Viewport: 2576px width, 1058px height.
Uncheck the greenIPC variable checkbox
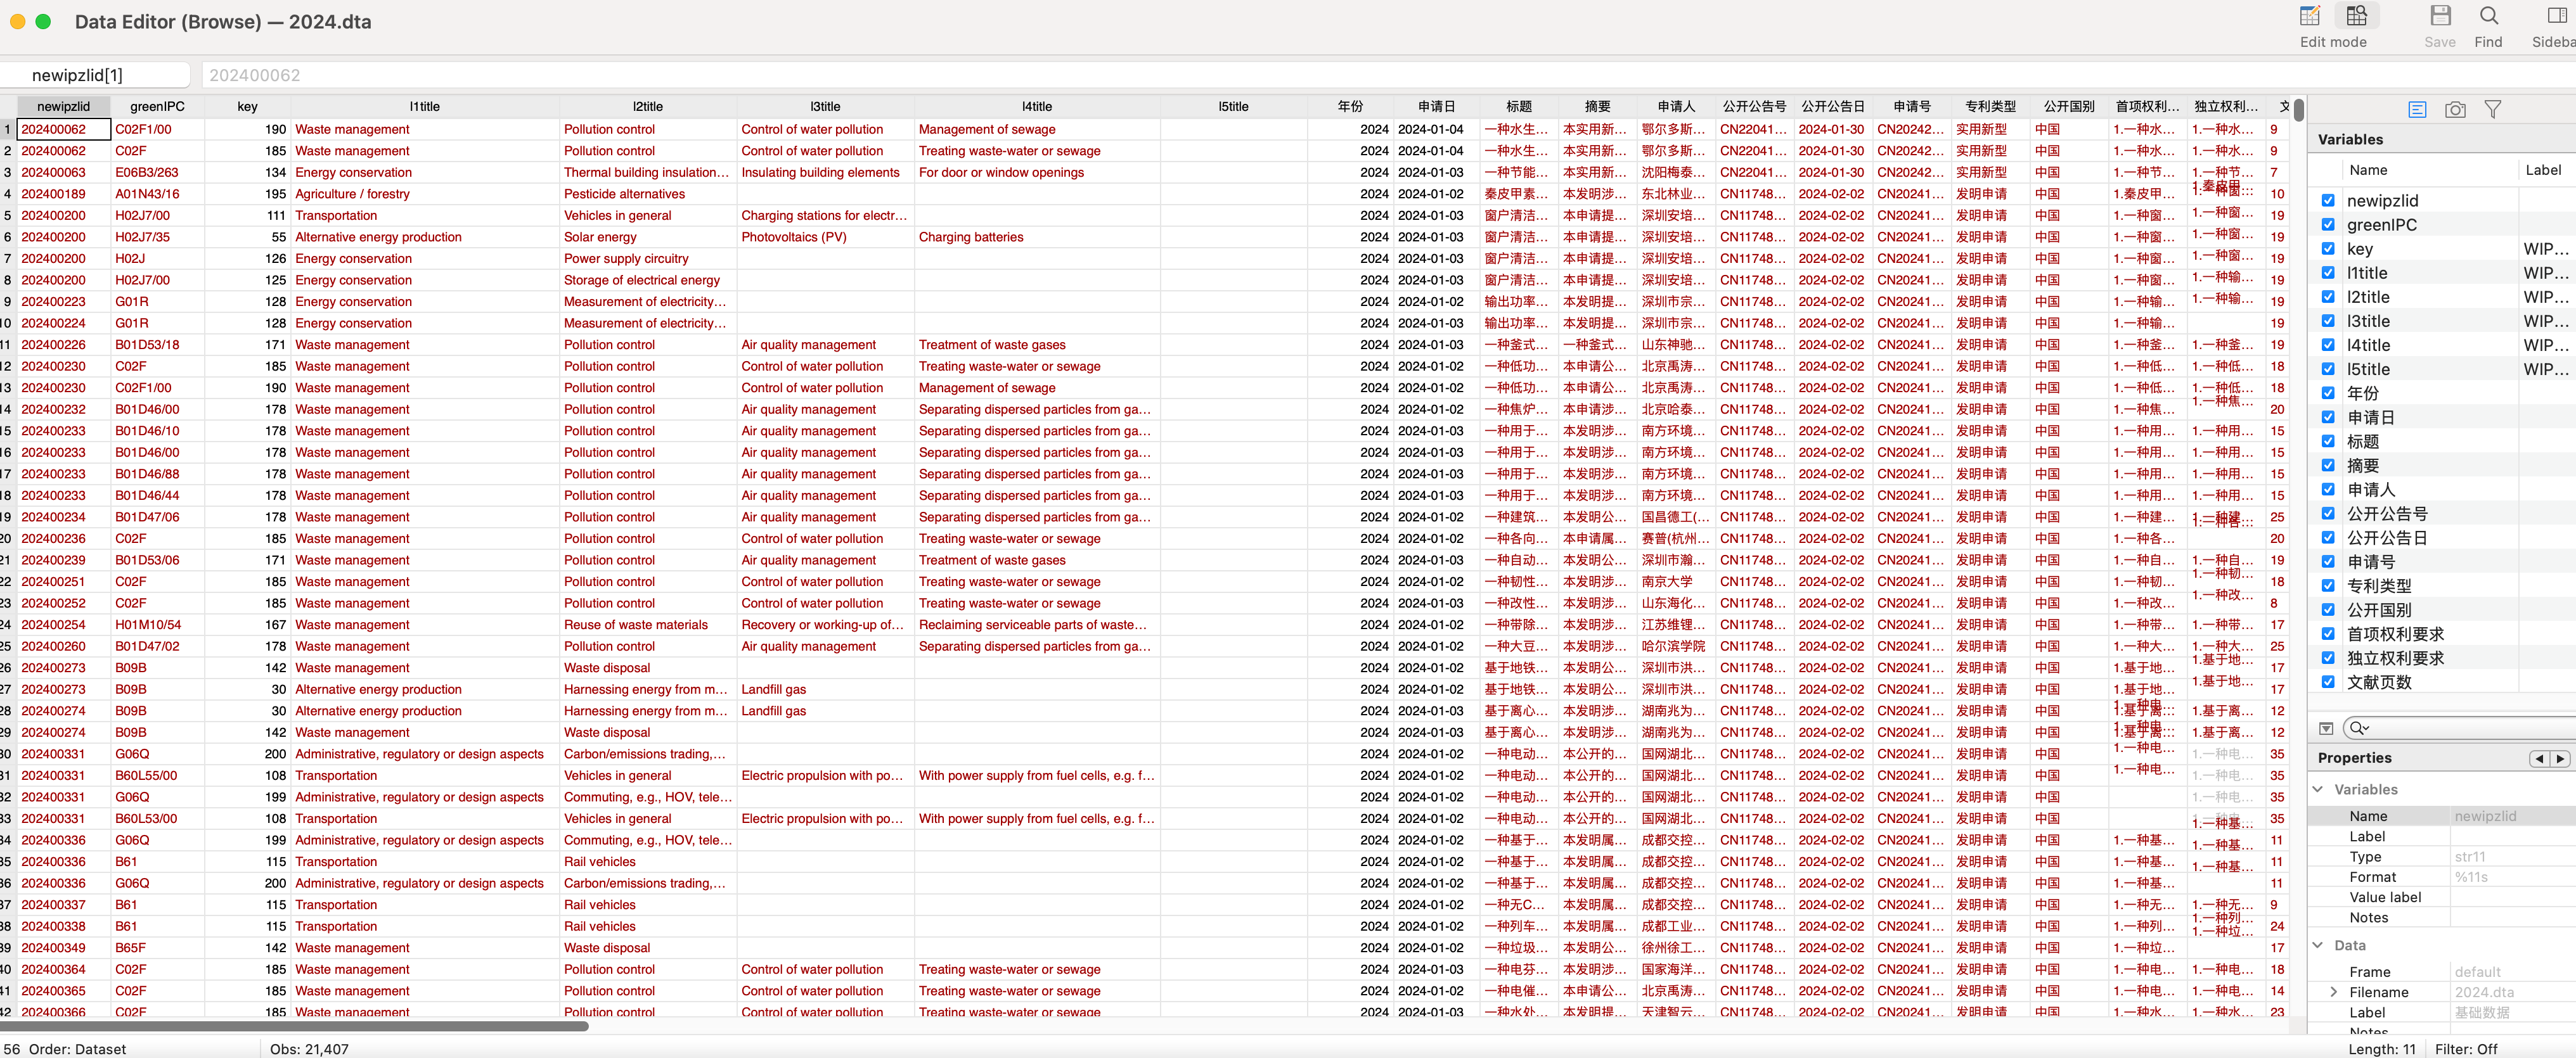[2328, 225]
